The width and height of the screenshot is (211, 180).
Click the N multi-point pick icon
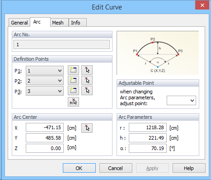click(73, 102)
